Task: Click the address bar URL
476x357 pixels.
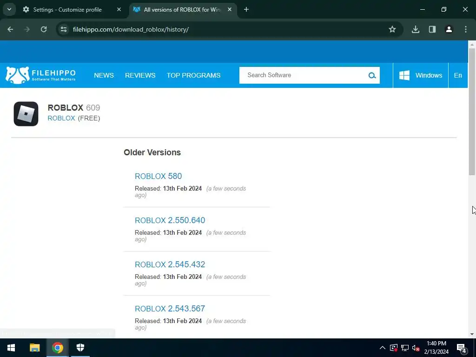Action: (x=131, y=29)
